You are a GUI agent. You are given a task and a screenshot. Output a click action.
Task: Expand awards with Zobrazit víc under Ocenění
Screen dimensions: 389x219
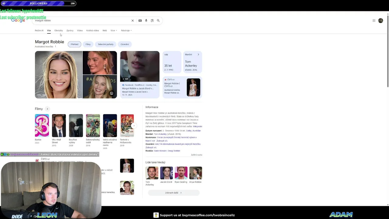tap(151, 148)
